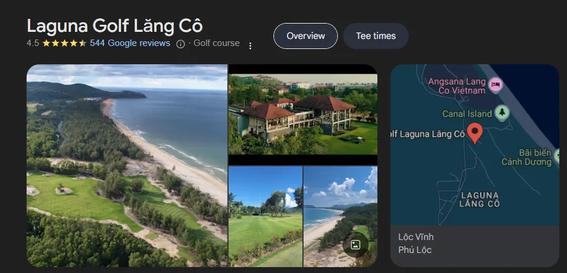Switch to the Tee times tab

376,36
